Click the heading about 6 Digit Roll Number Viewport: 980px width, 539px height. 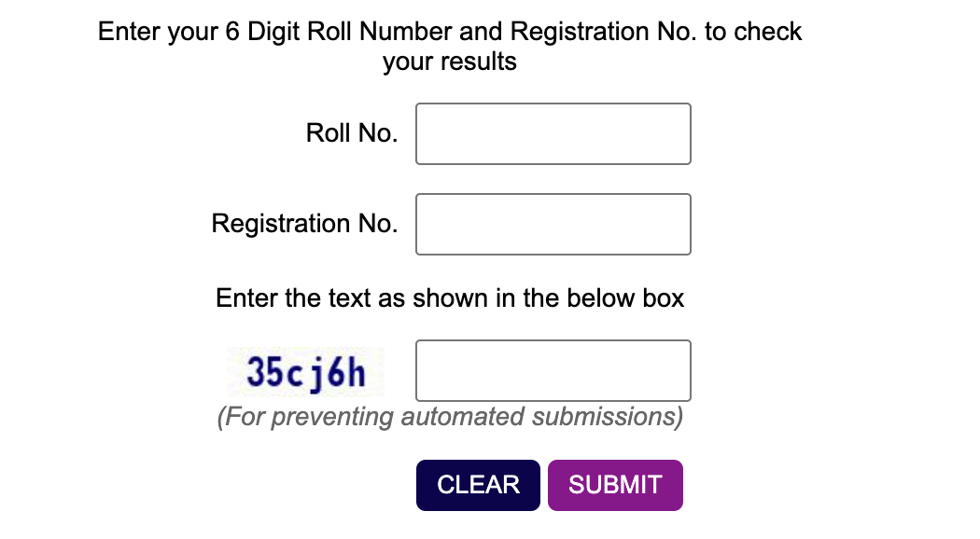(450, 32)
